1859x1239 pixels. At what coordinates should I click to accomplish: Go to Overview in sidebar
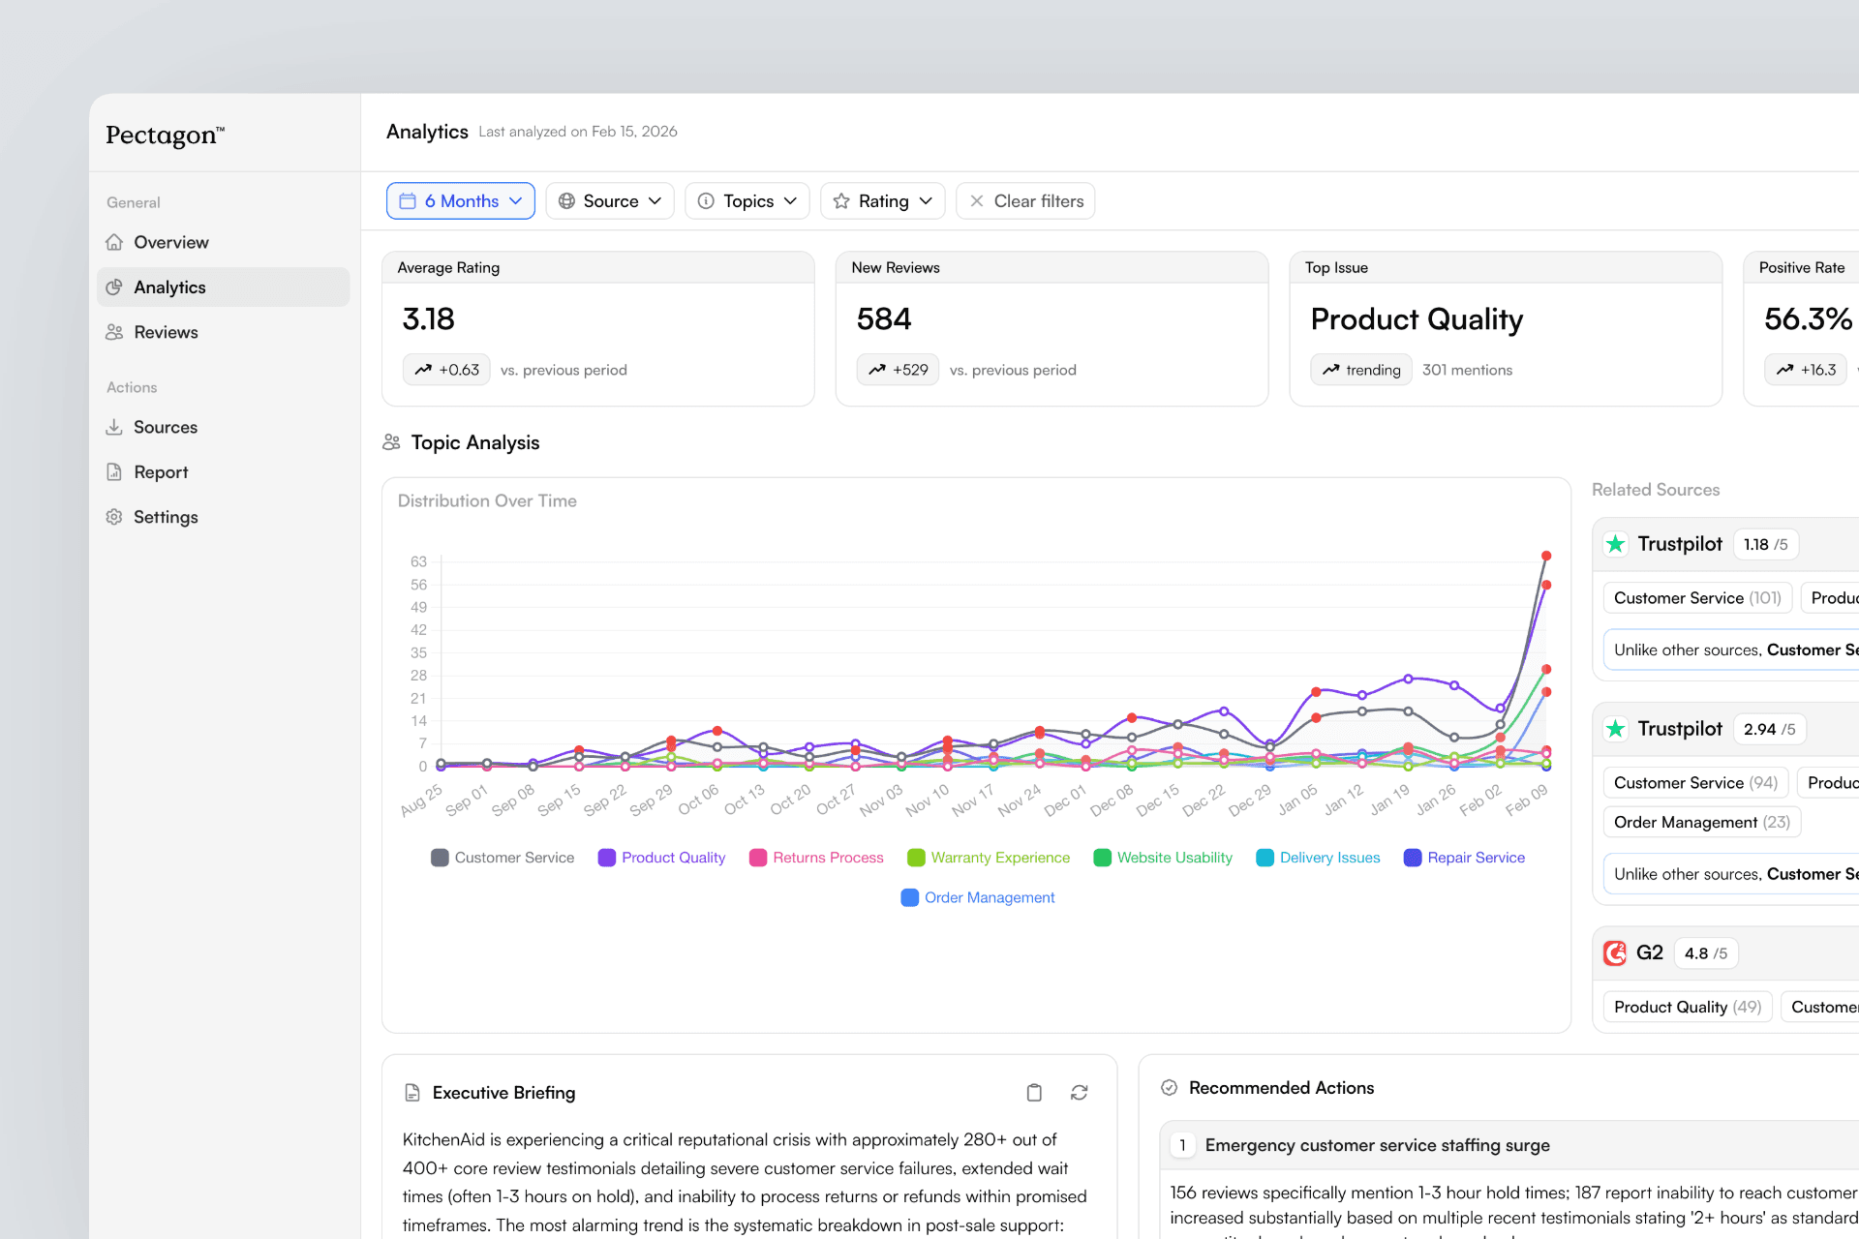[170, 242]
